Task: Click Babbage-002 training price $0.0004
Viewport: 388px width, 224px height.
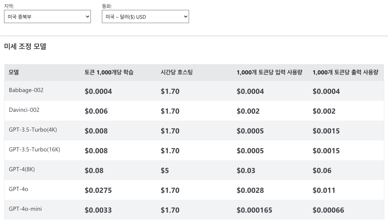Action: tap(98, 91)
